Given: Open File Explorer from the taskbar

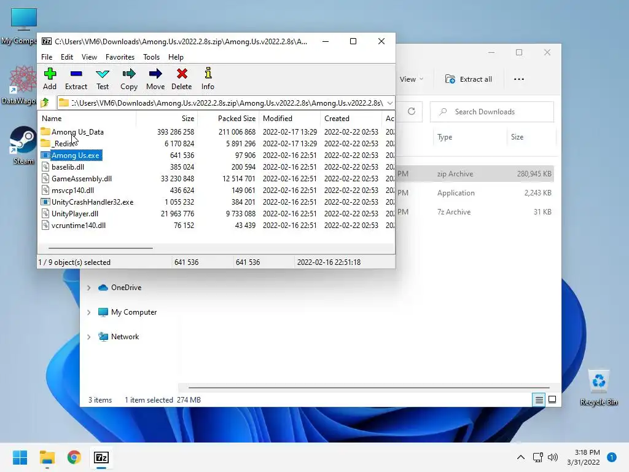Looking at the screenshot, I should coord(47,457).
